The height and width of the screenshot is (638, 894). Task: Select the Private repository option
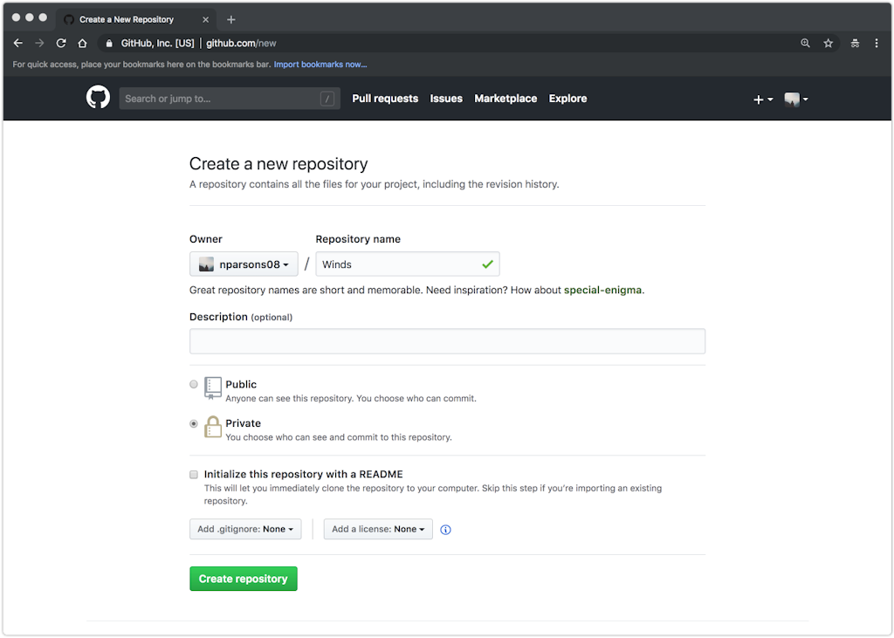pyautogui.click(x=194, y=423)
